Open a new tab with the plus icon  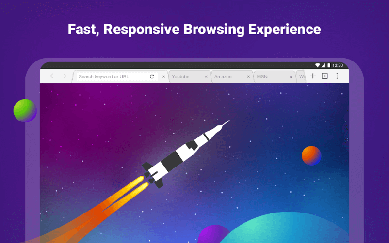(x=313, y=76)
